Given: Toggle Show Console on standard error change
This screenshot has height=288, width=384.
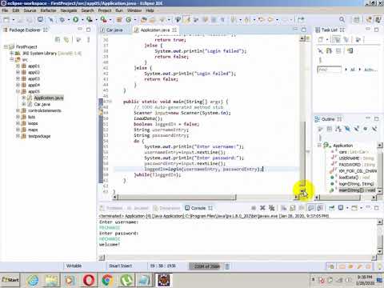Looking at the screenshot, I should [x=320, y=208].
